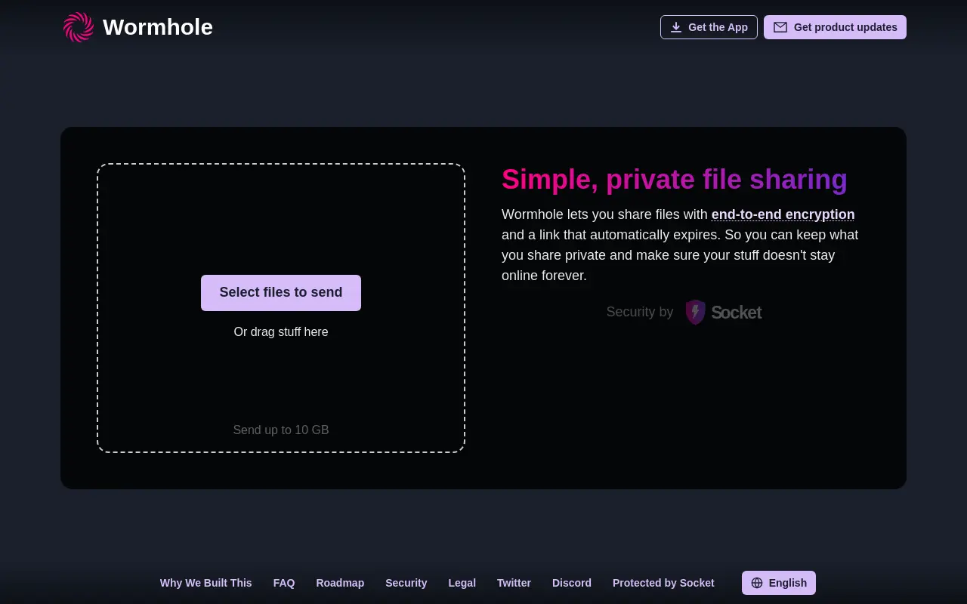Image resolution: width=967 pixels, height=604 pixels.
Task: Click Select files to send button
Action: (x=281, y=293)
